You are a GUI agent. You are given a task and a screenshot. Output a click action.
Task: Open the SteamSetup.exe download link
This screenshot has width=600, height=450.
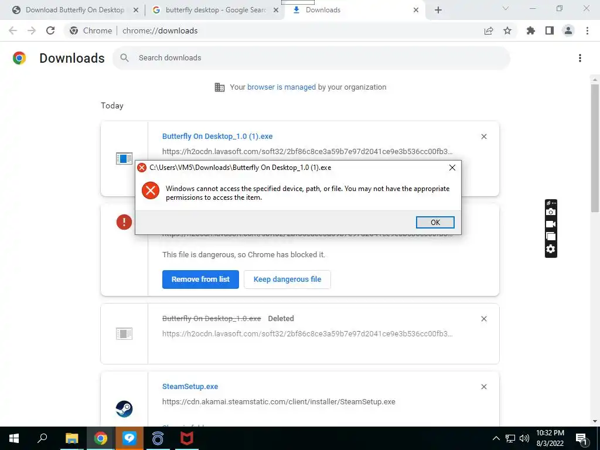[x=190, y=387]
